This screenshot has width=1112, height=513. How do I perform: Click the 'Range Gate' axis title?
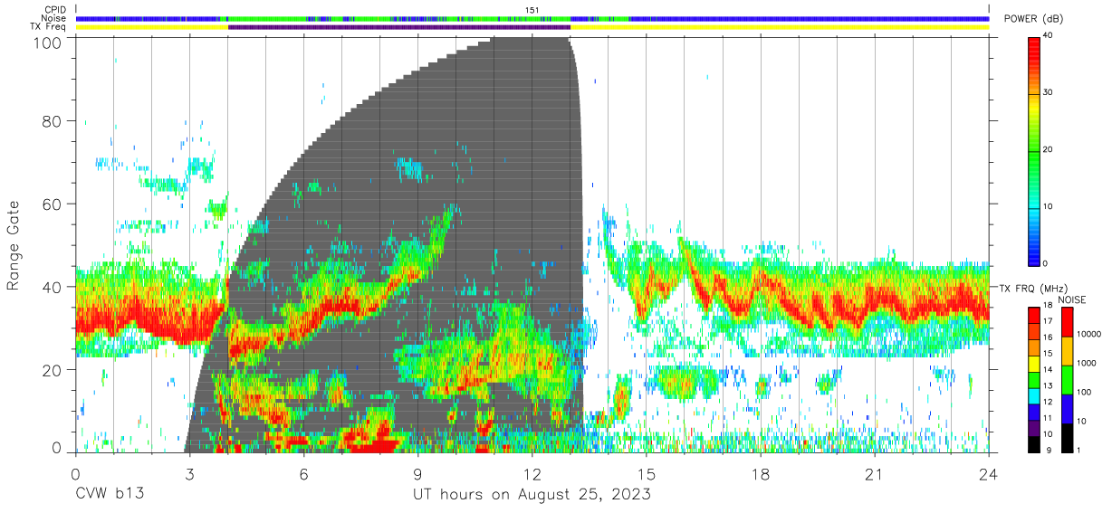tap(14, 246)
